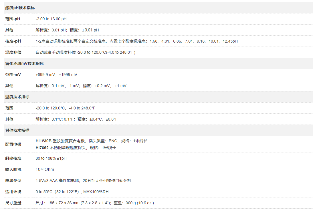The width and height of the screenshot is (313, 210).
Task: Click the bold HI7662 temperature probe model
Action: [42, 148]
